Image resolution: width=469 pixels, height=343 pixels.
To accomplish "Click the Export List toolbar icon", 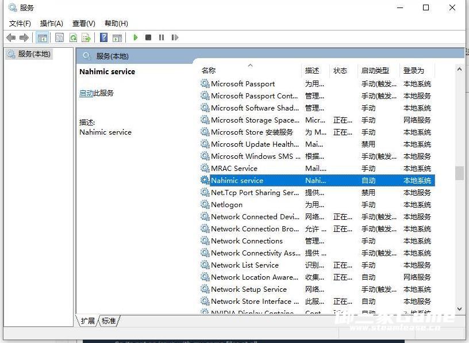I will click(x=86, y=37).
